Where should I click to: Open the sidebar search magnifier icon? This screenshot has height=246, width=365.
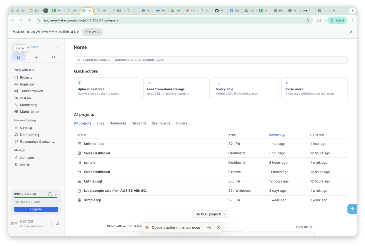coord(54,57)
